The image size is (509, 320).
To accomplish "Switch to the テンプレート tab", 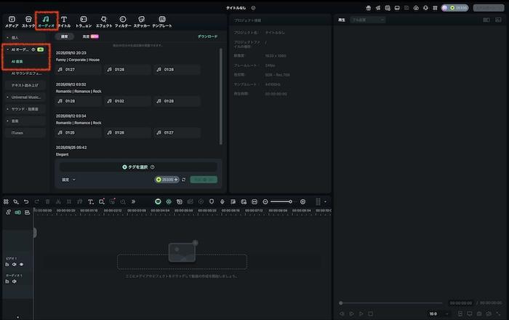I will pos(162,20).
